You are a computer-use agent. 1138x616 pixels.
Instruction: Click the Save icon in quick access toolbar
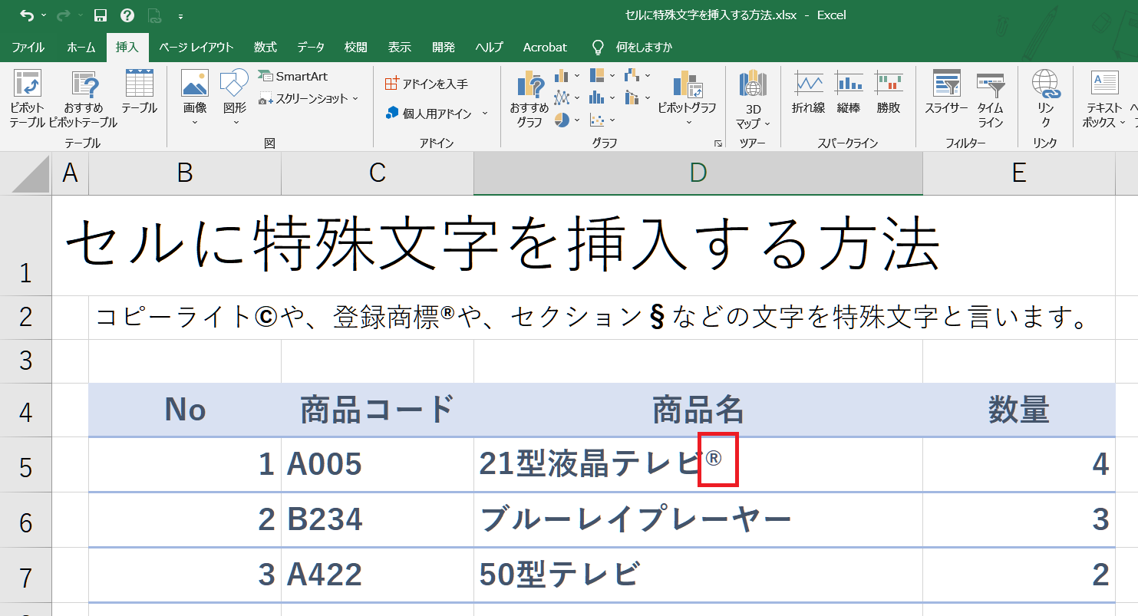click(x=100, y=15)
